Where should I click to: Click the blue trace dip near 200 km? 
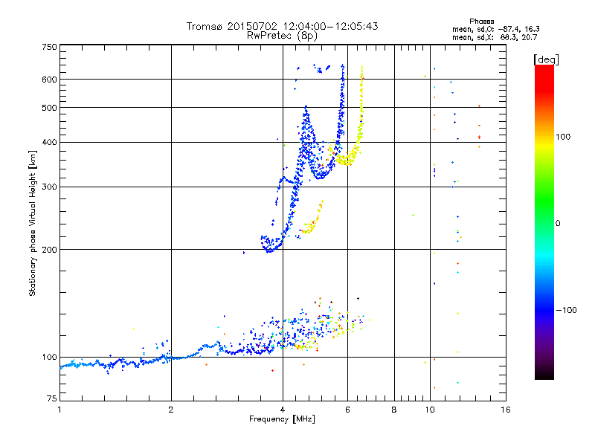click(x=269, y=246)
